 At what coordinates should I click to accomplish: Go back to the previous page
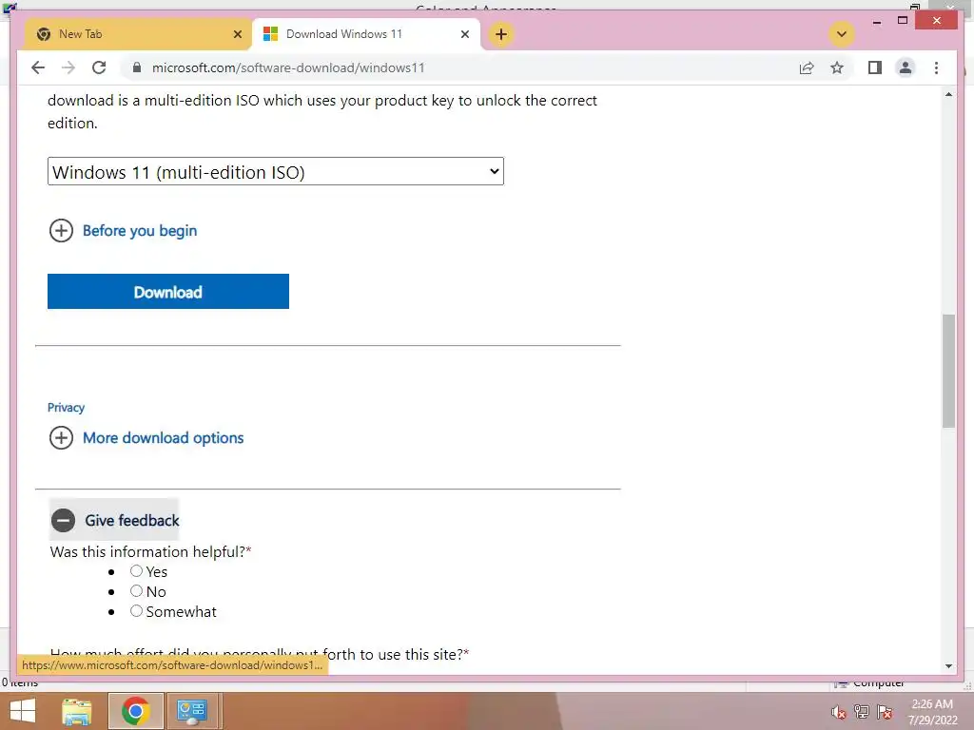[x=38, y=67]
